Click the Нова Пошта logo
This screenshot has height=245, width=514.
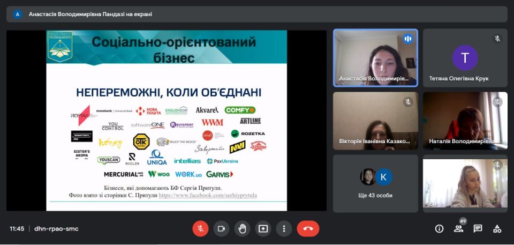click(x=148, y=111)
